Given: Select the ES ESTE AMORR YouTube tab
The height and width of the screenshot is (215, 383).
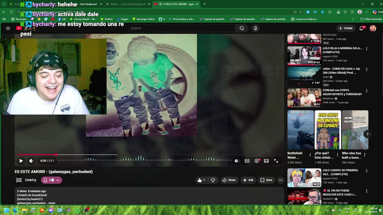Looking at the screenshot, I should pos(177,4).
